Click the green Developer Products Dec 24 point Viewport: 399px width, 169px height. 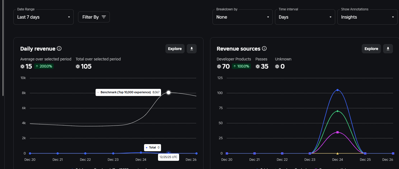337,111
